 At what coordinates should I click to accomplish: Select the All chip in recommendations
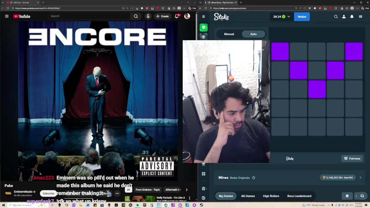128,190
